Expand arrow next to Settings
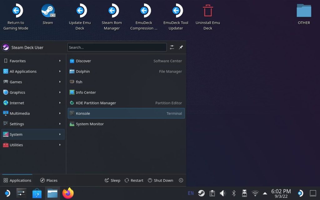 pos(60,124)
